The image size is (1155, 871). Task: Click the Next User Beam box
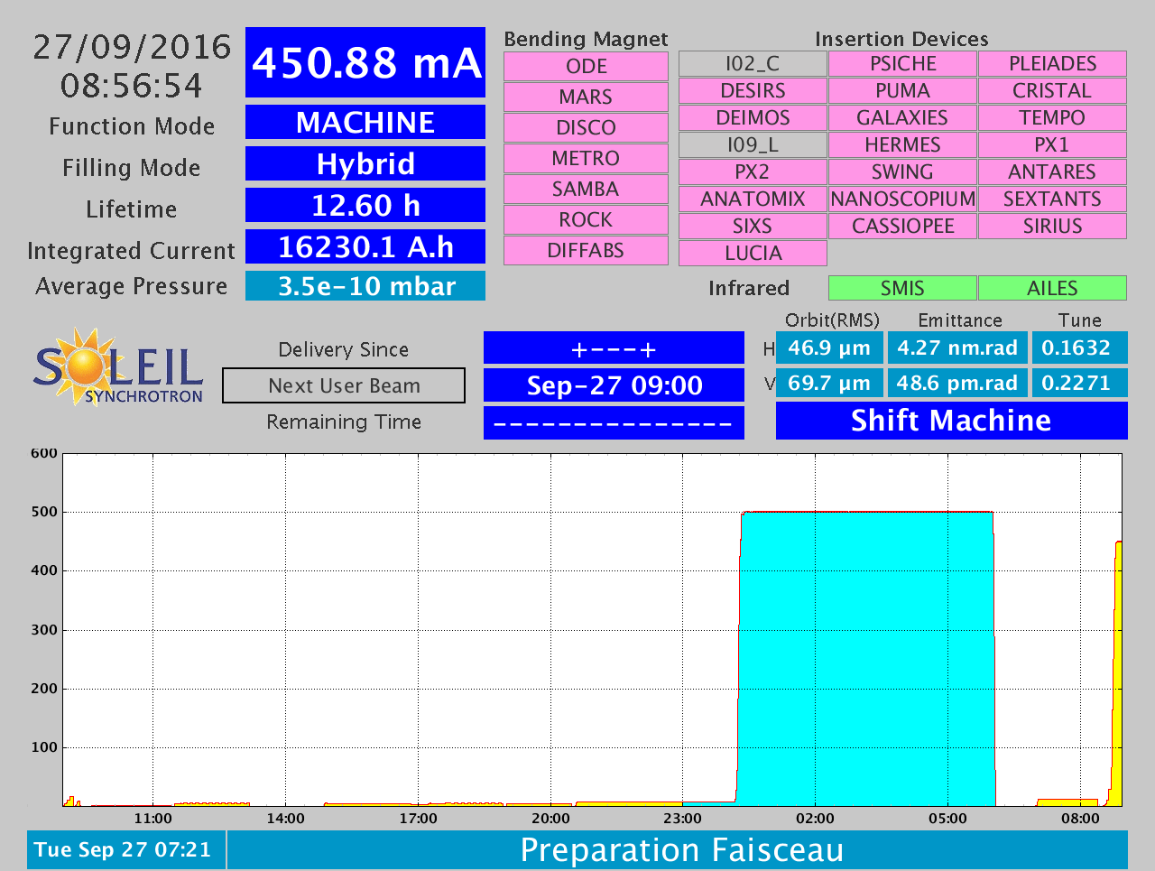pos(344,385)
